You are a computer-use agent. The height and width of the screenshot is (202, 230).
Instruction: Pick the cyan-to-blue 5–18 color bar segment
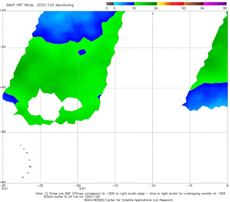coord(124,4)
